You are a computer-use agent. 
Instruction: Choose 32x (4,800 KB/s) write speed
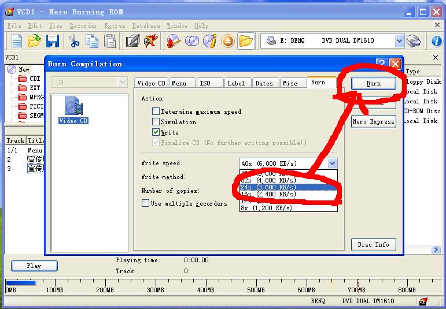coord(289,180)
